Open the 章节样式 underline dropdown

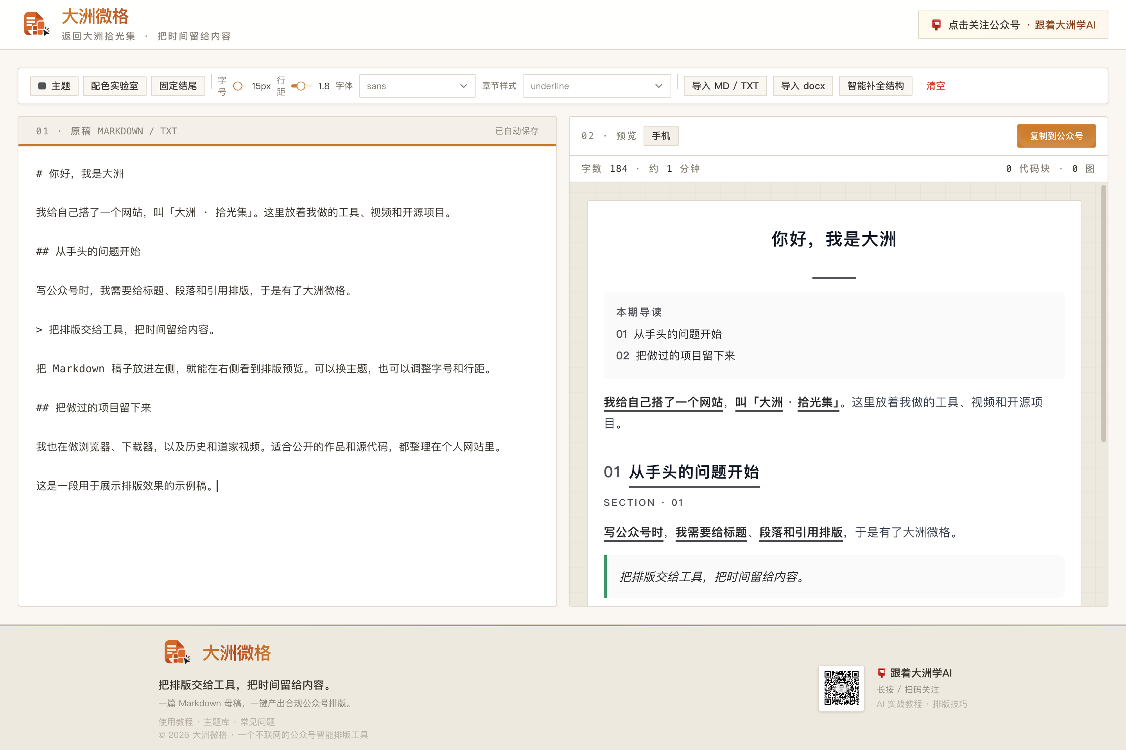[x=597, y=86]
